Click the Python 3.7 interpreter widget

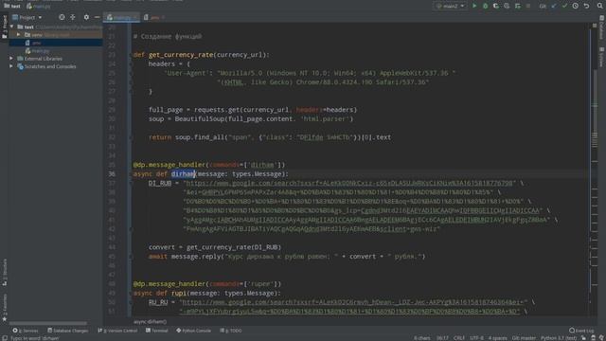click(x=559, y=338)
